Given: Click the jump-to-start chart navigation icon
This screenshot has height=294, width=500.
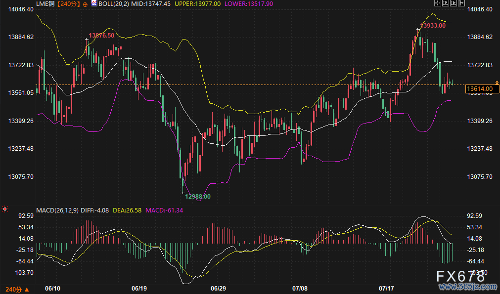Looking at the screenshot, I should [446, 3].
